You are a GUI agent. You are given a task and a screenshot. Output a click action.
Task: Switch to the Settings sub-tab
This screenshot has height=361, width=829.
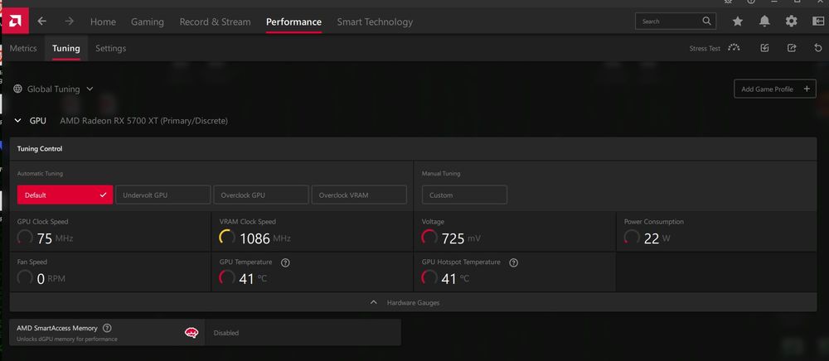[x=110, y=48]
